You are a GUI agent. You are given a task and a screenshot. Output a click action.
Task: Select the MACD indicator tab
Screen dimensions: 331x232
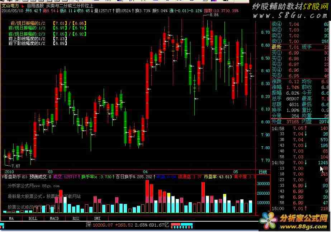54,218
